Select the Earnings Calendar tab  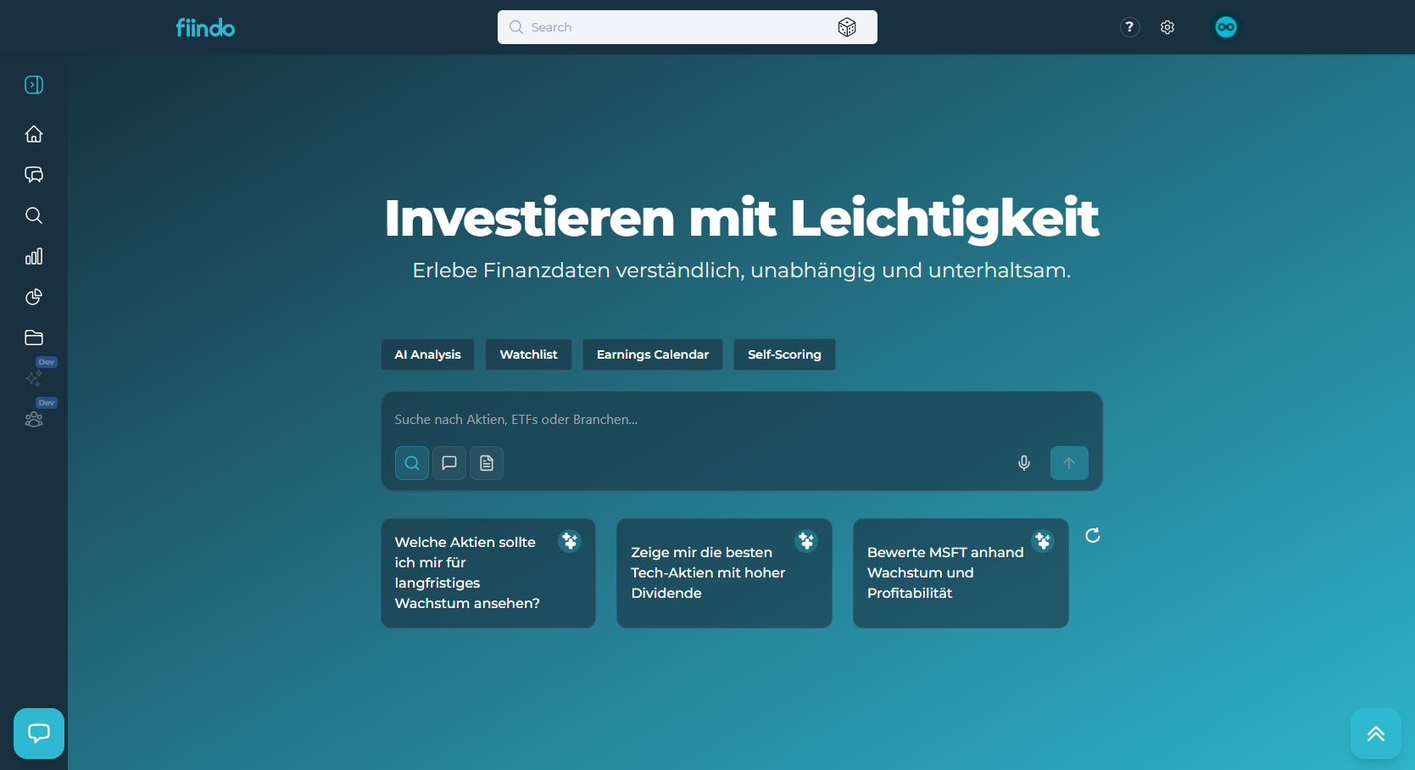652,354
